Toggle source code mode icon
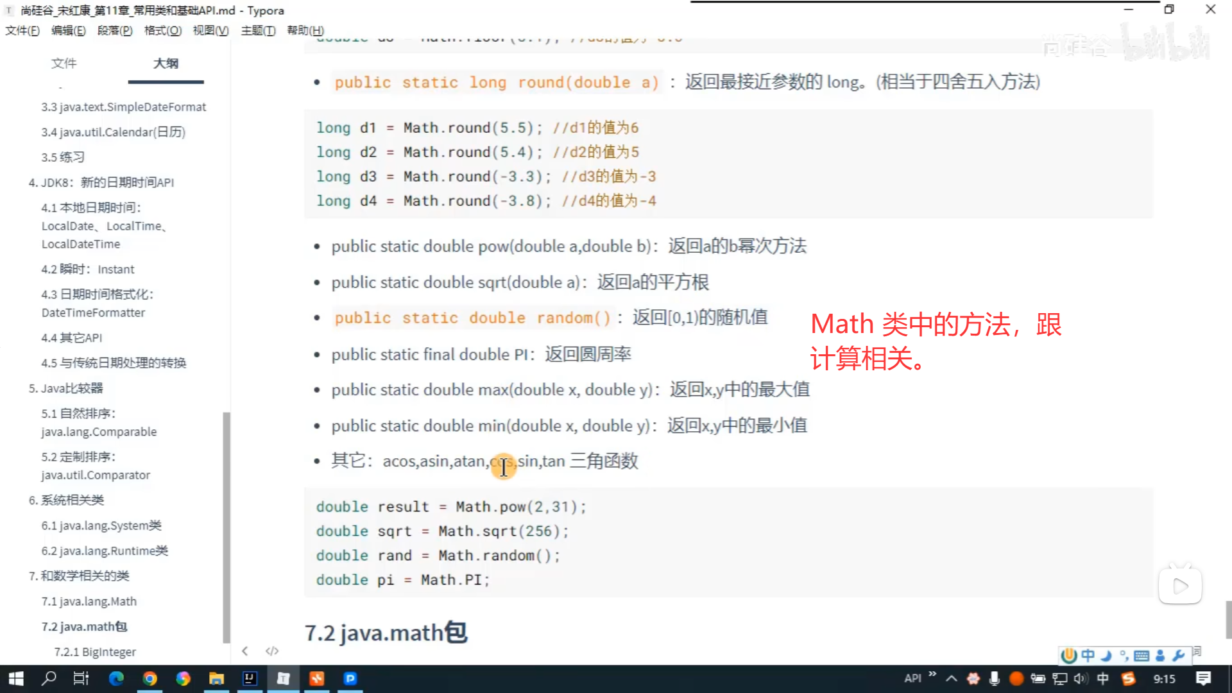 [272, 651]
